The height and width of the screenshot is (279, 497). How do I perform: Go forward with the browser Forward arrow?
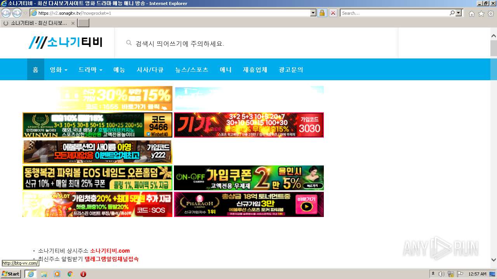click(17, 13)
